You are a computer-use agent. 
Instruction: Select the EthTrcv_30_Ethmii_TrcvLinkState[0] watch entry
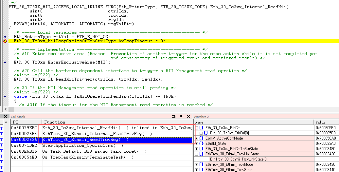tap(239, 159)
